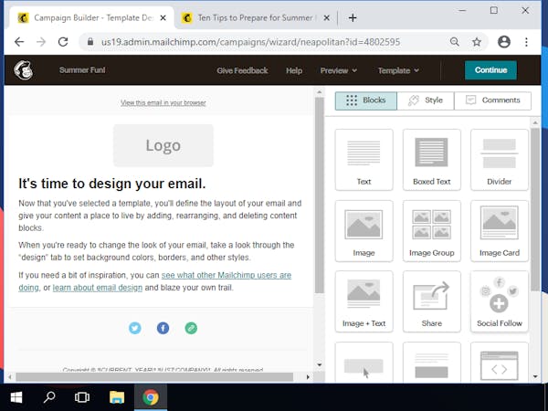
Task: Click the green link icon in footer
Action: [x=191, y=328]
